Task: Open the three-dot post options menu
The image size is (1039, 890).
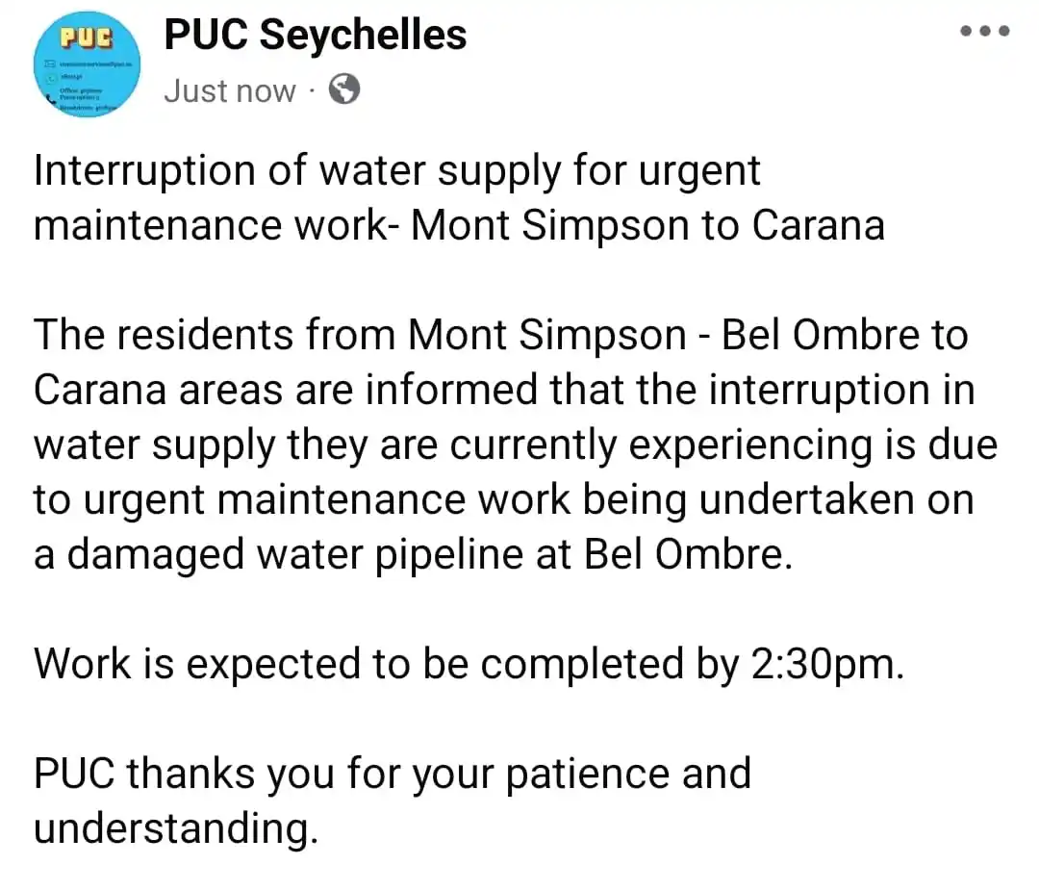Action: click(x=985, y=31)
